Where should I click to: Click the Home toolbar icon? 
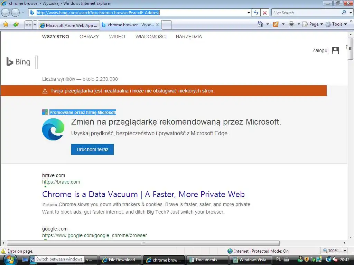pos(260,24)
